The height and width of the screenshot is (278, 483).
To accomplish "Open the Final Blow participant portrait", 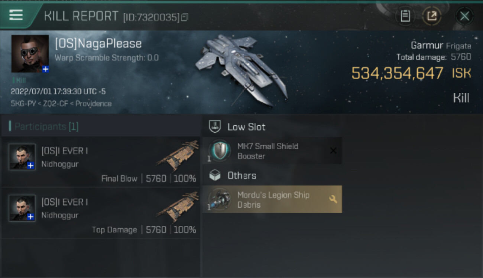I will pyautogui.click(x=22, y=157).
